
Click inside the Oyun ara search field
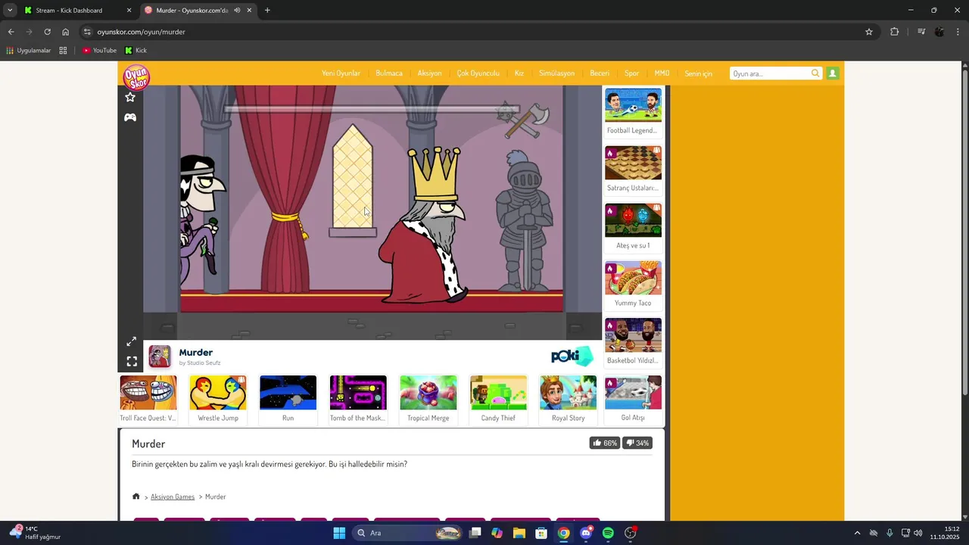tap(770, 73)
